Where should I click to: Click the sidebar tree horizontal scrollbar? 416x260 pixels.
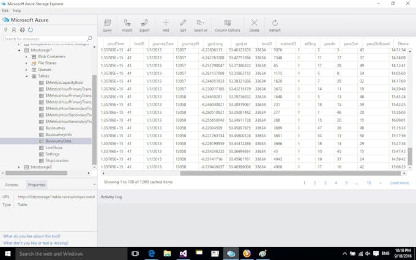tap(36, 173)
